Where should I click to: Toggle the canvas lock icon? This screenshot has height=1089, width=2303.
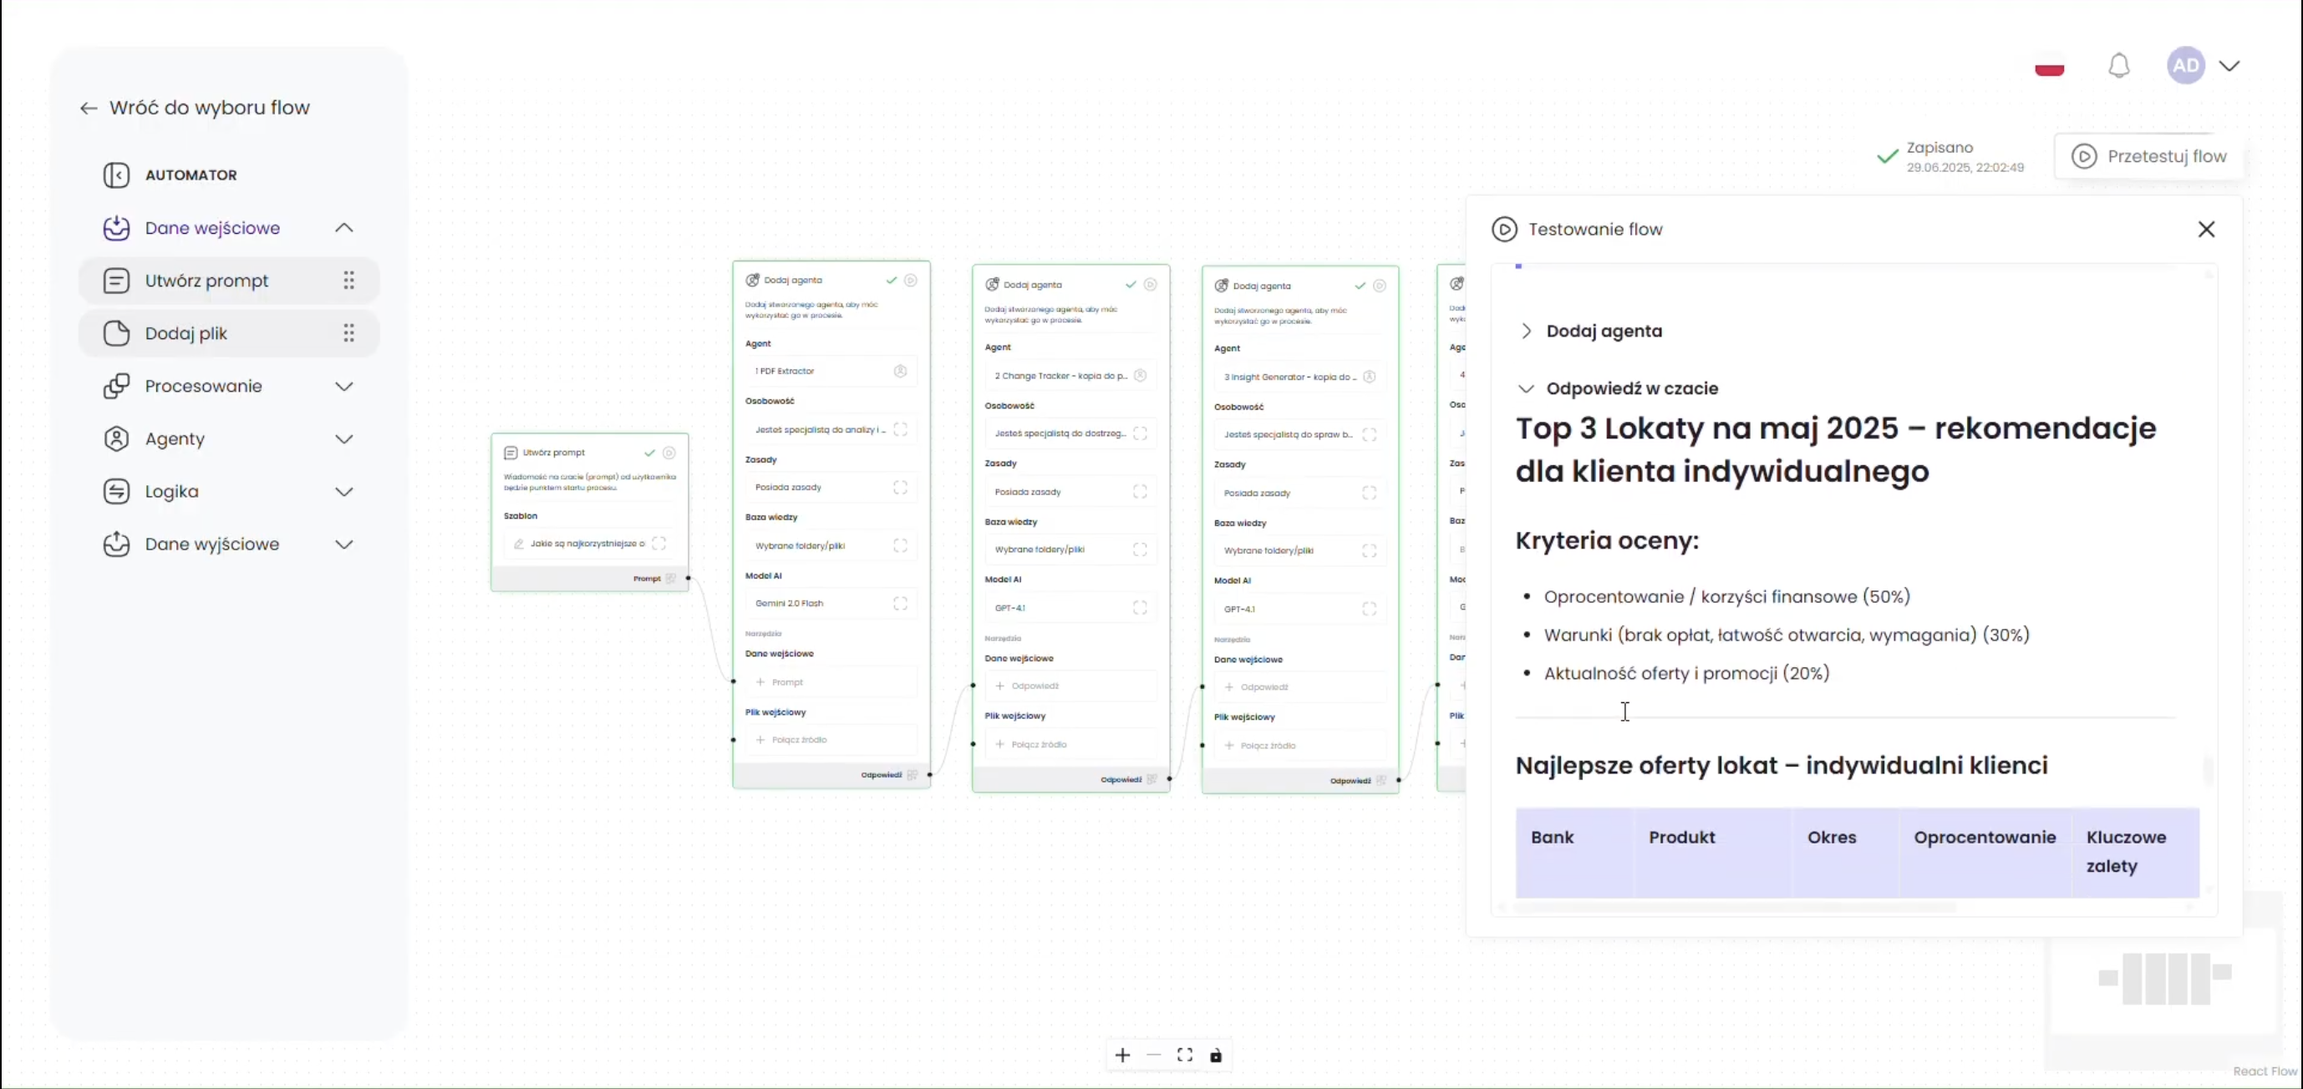pyautogui.click(x=1216, y=1056)
